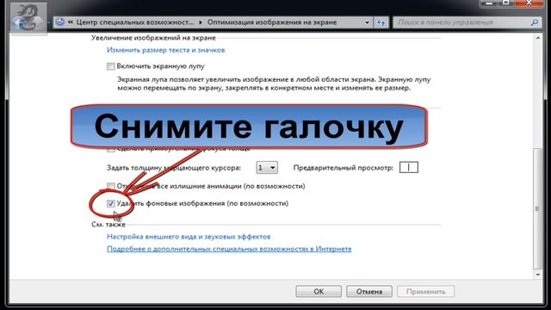This screenshot has width=551, height=310.
Task: Click the Control Panel icon in address bar
Action: (x=60, y=22)
